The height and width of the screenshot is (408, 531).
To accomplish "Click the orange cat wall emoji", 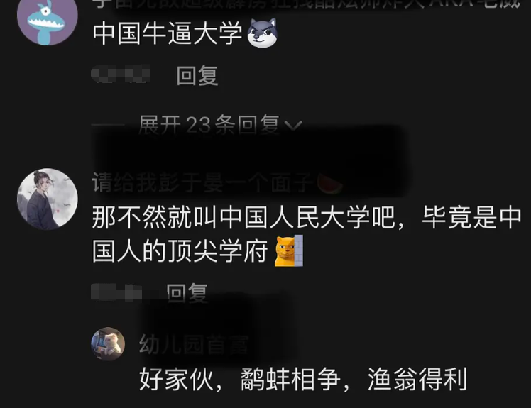I will coord(289,251).
